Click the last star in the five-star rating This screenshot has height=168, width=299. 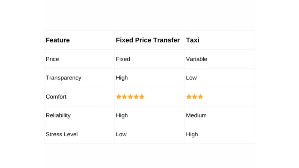click(x=142, y=97)
